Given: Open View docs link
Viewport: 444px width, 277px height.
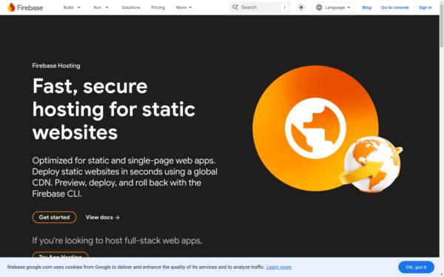Looking at the screenshot, I should pyautogui.click(x=103, y=217).
